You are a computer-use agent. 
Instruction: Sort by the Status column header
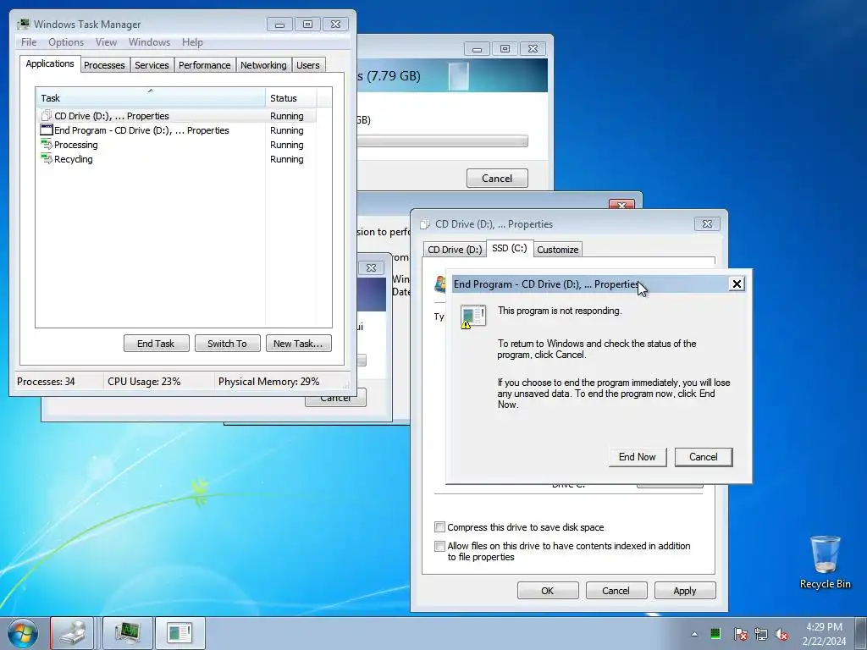coord(291,98)
